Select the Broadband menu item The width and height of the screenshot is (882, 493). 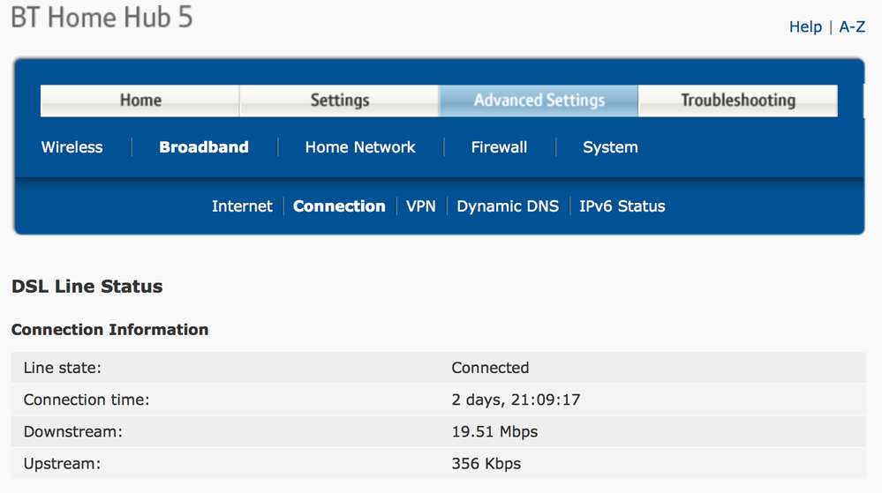[204, 147]
